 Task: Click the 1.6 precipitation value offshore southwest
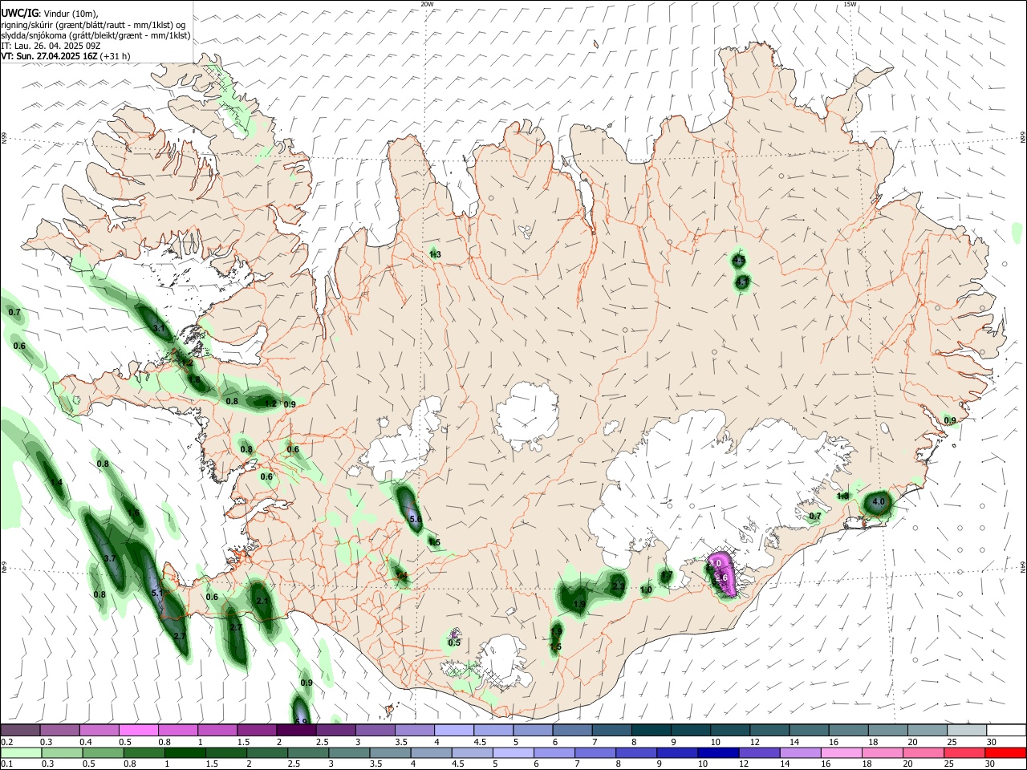tap(133, 513)
